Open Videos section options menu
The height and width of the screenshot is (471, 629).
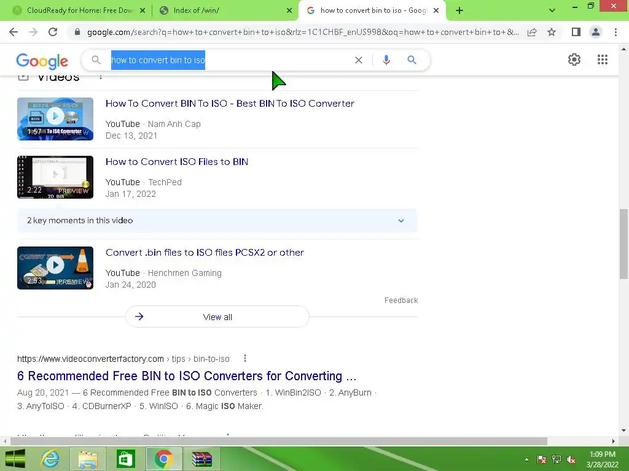click(x=101, y=77)
